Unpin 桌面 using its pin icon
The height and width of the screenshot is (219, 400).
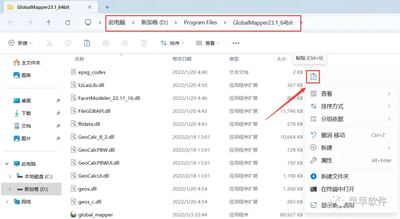pyautogui.click(x=58, y=101)
